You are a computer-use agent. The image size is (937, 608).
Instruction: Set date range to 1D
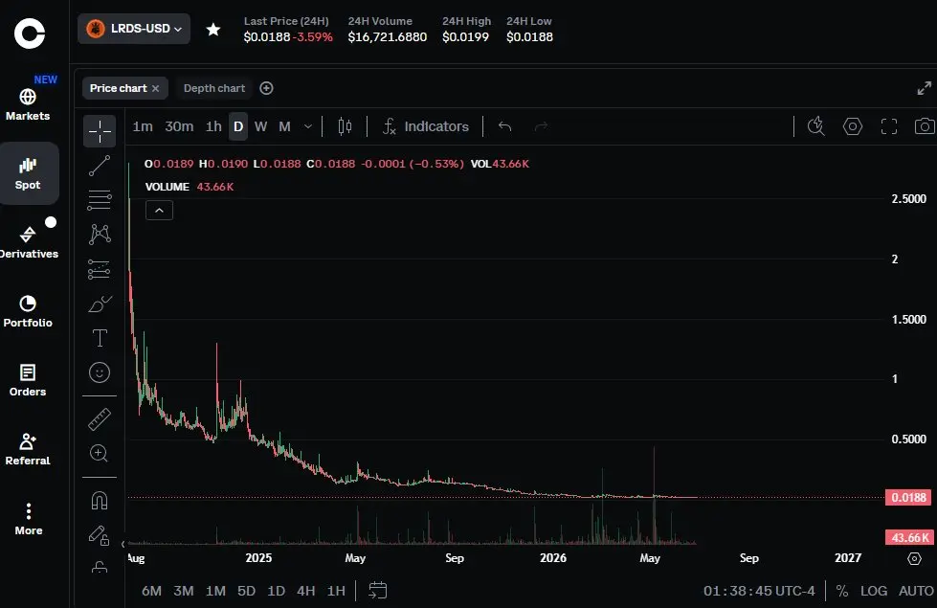point(276,591)
